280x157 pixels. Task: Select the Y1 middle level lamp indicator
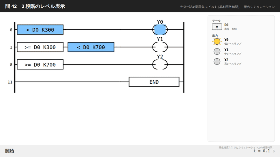[x=217, y=51]
